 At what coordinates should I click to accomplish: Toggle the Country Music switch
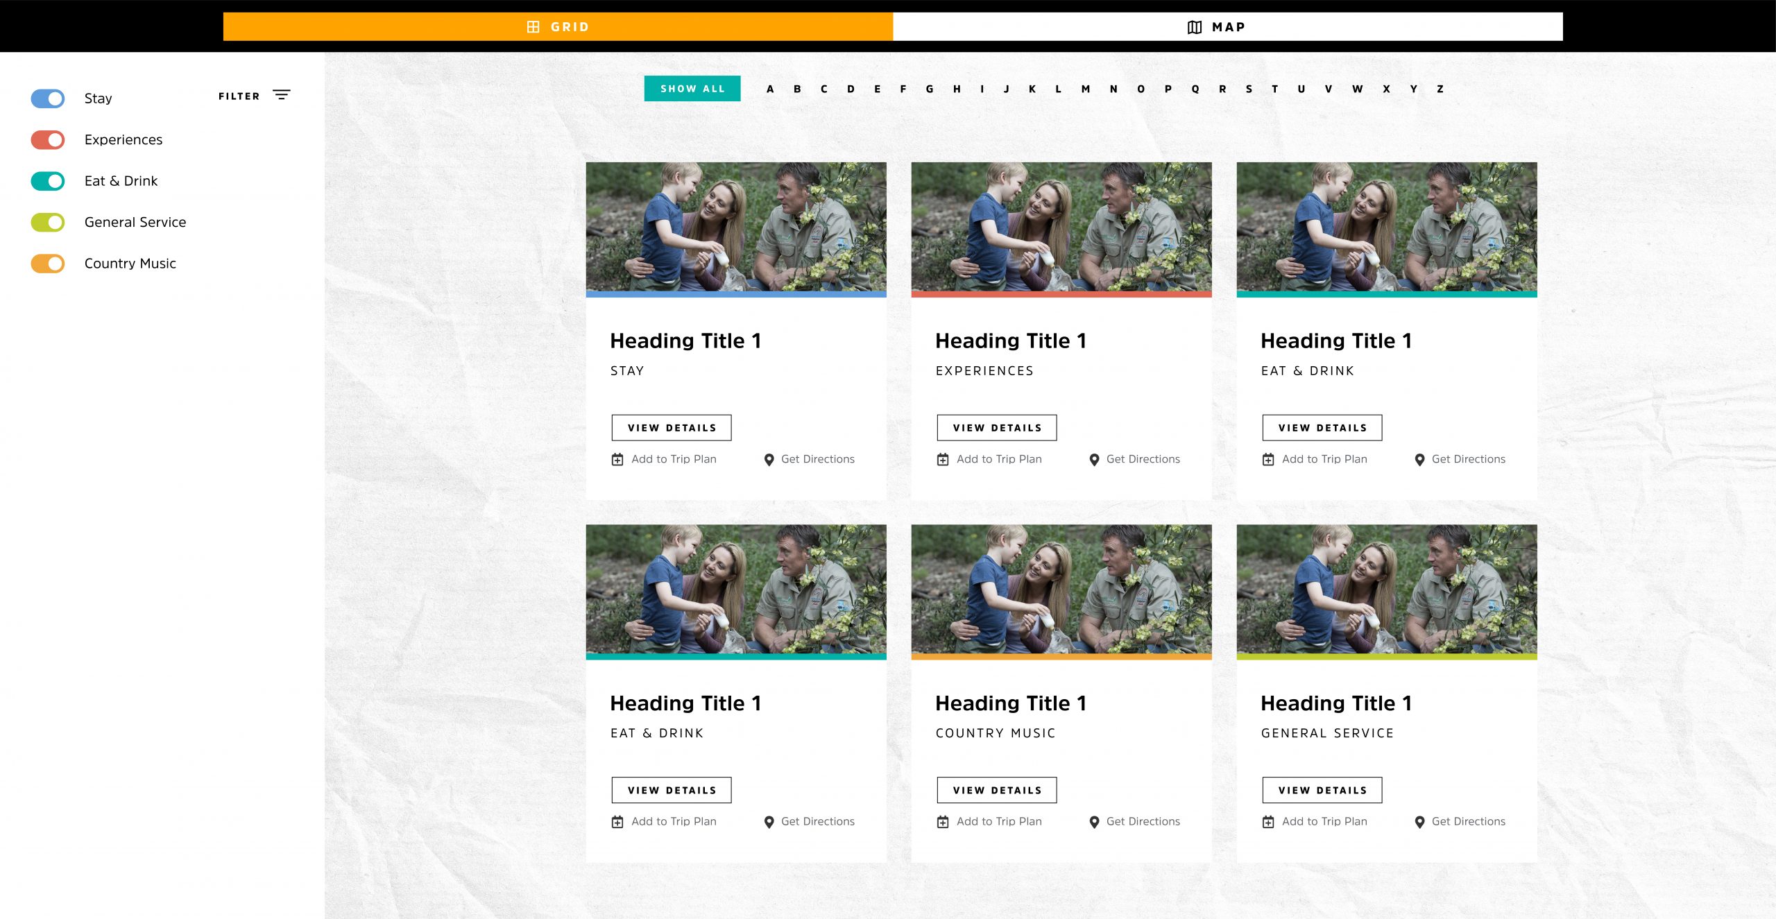48,264
